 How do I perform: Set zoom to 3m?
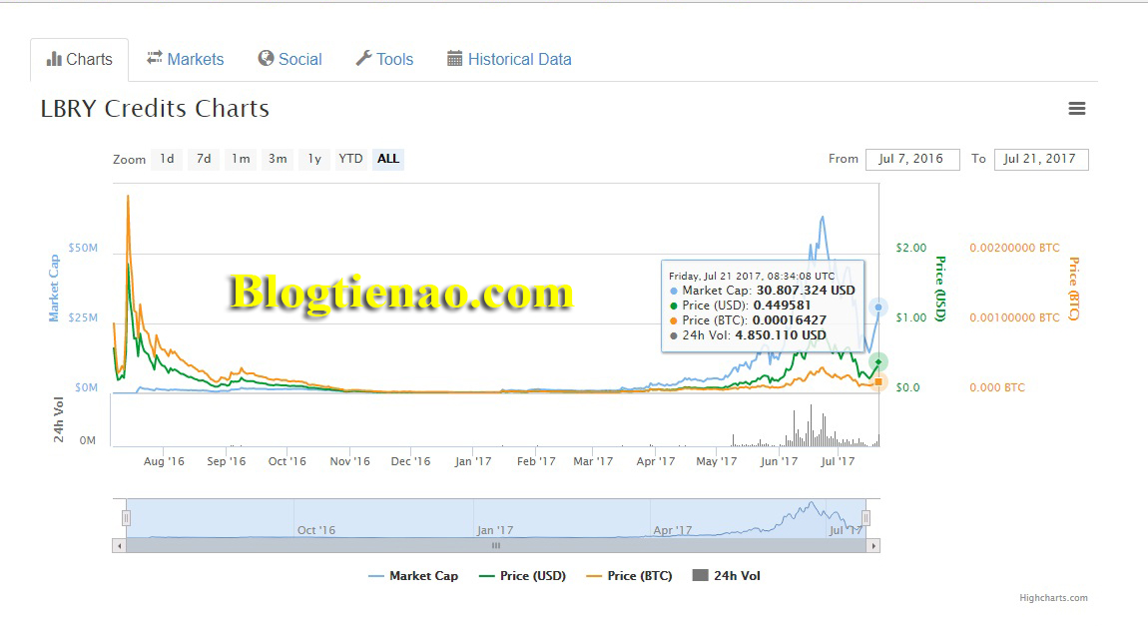[278, 159]
